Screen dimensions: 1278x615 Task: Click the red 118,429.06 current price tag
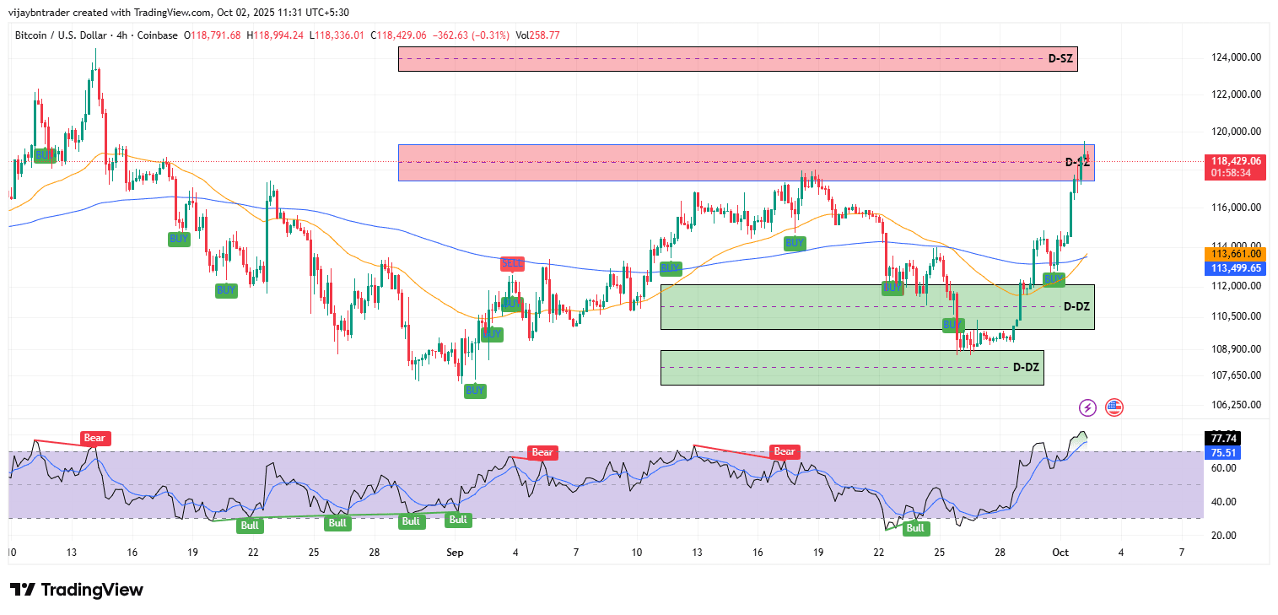coord(1236,160)
